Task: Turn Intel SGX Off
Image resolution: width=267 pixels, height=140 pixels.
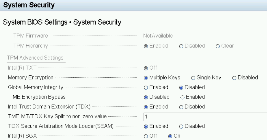Action: click(x=146, y=136)
